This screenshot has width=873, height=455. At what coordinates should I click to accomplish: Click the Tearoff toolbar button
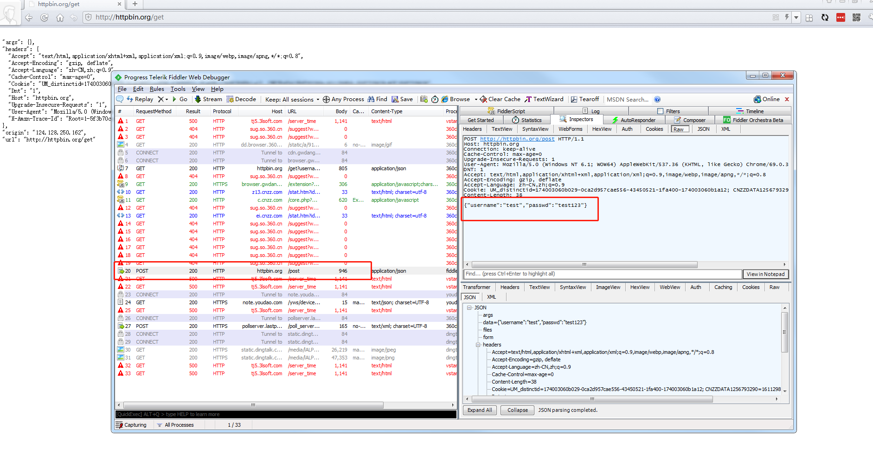click(585, 99)
